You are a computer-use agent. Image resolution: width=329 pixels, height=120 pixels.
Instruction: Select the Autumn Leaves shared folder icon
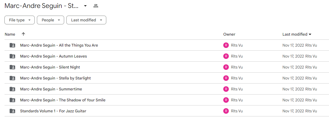[13, 56]
